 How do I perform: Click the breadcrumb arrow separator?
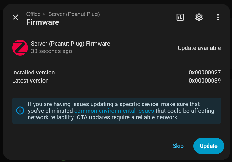44,14
